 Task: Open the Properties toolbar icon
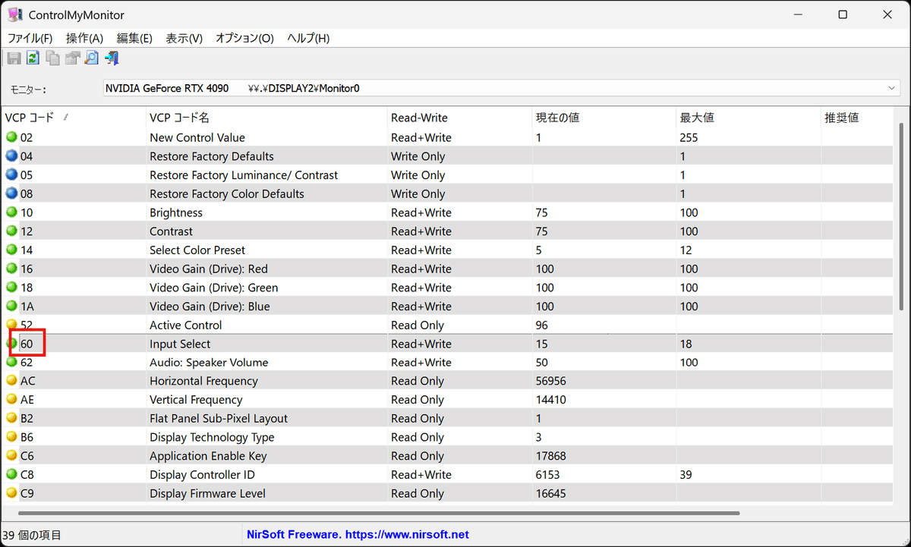click(71, 58)
